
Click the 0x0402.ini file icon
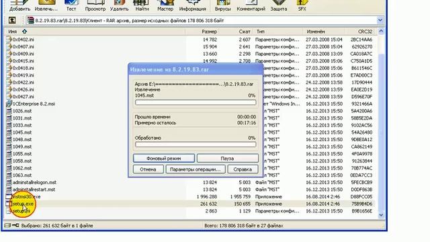click(x=9, y=39)
